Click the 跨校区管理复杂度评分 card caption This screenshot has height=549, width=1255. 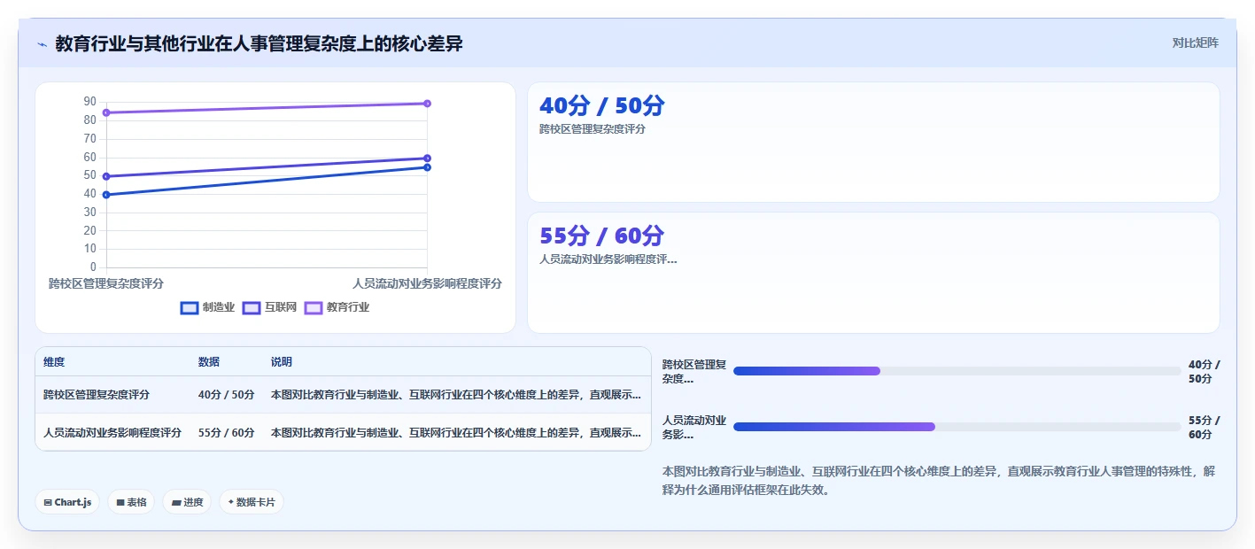point(593,129)
